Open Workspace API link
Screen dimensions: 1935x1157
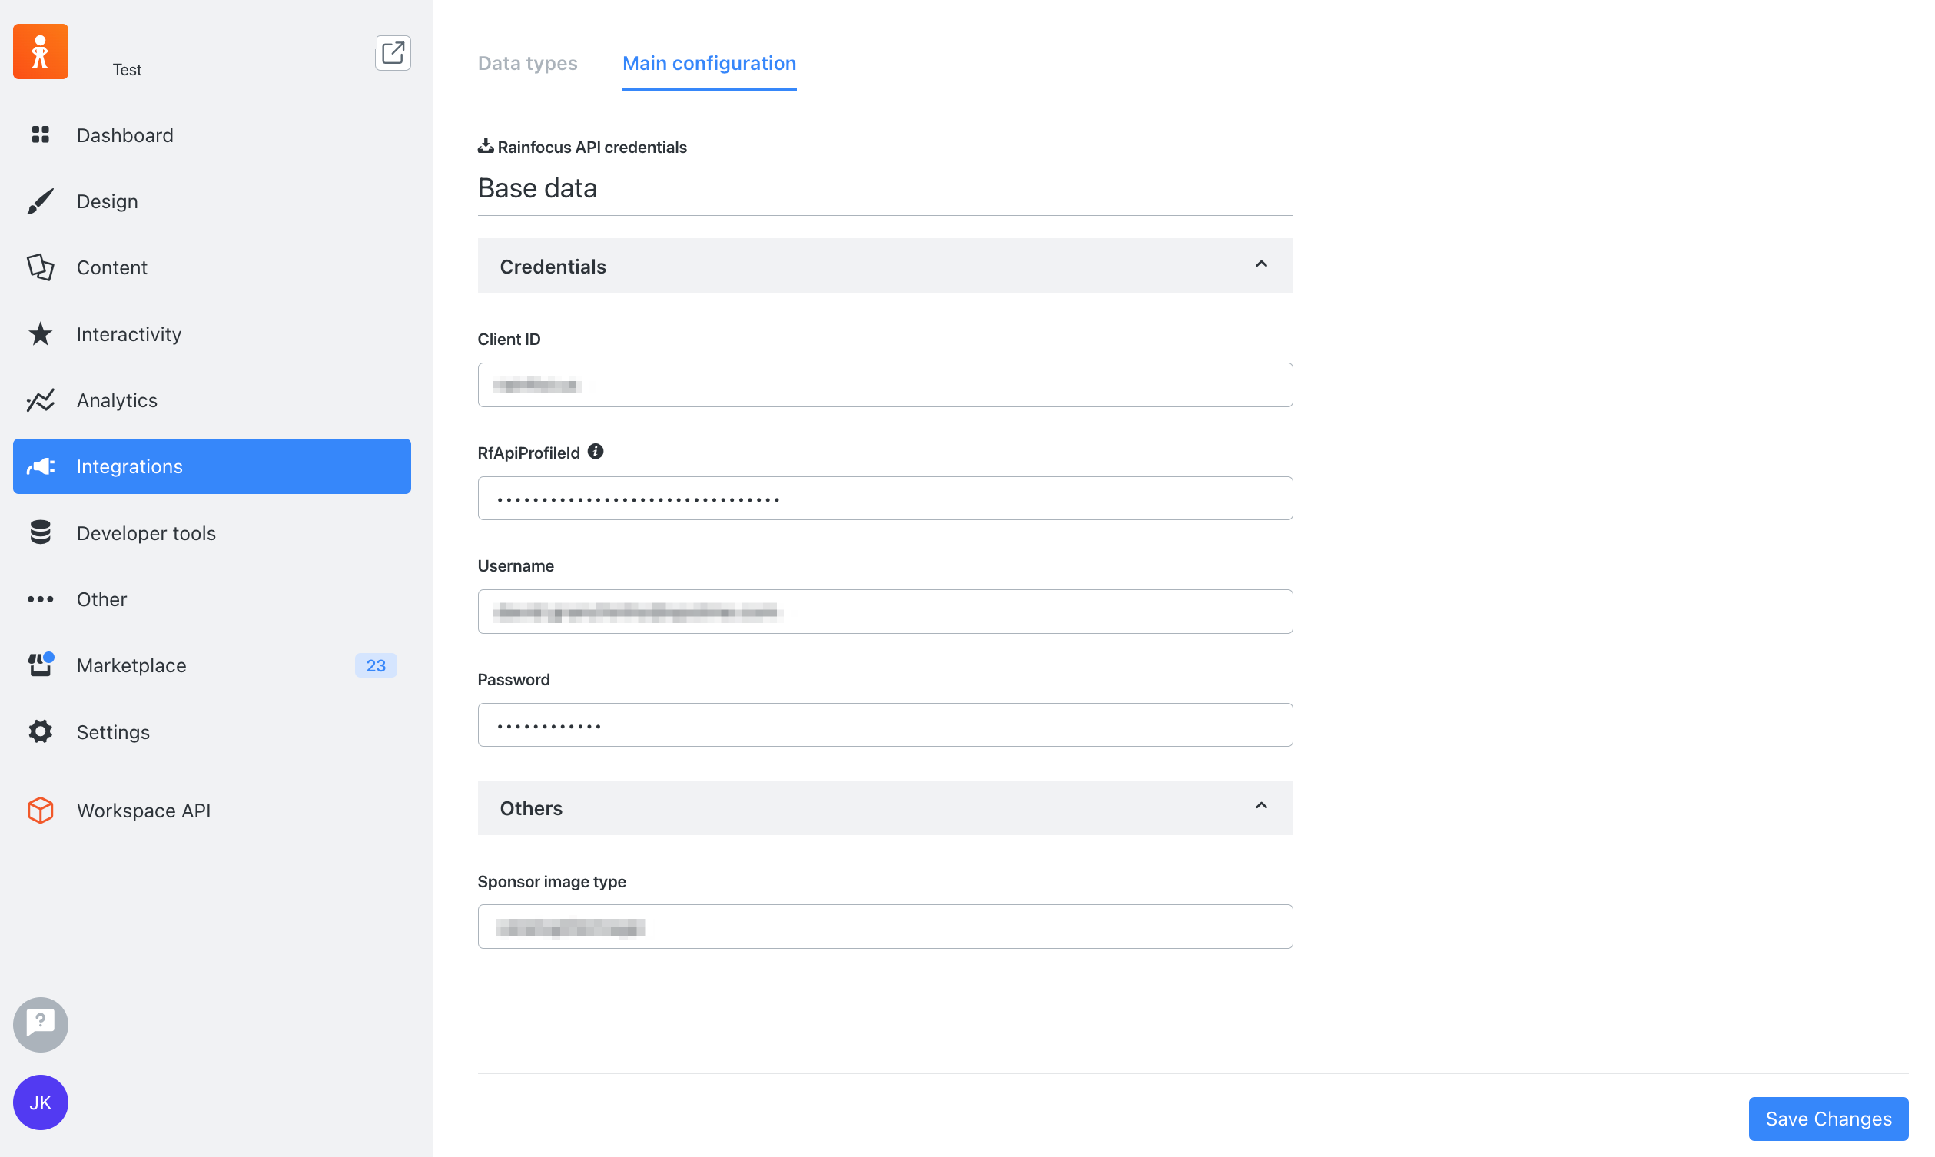tap(212, 810)
